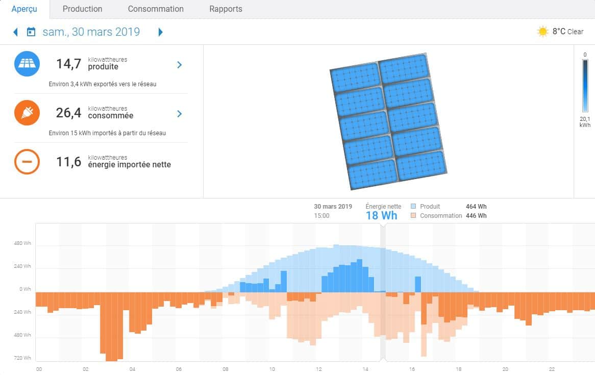Go to previous day with left arrow
This screenshot has height=375, width=595.
click(15, 32)
